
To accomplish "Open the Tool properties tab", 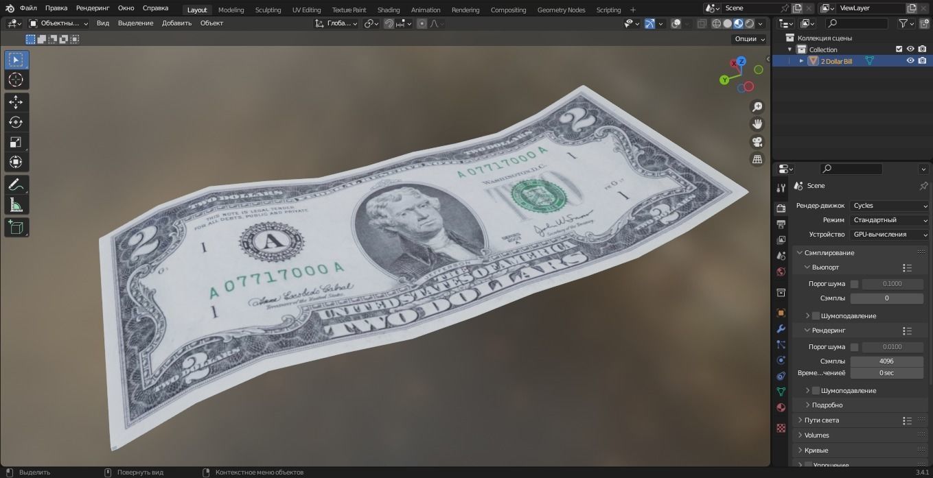I will (x=781, y=188).
